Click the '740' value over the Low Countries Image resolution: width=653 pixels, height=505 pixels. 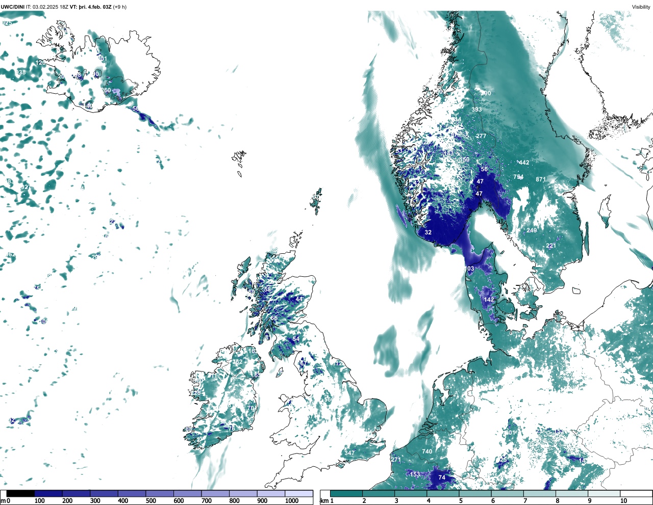tap(427, 451)
